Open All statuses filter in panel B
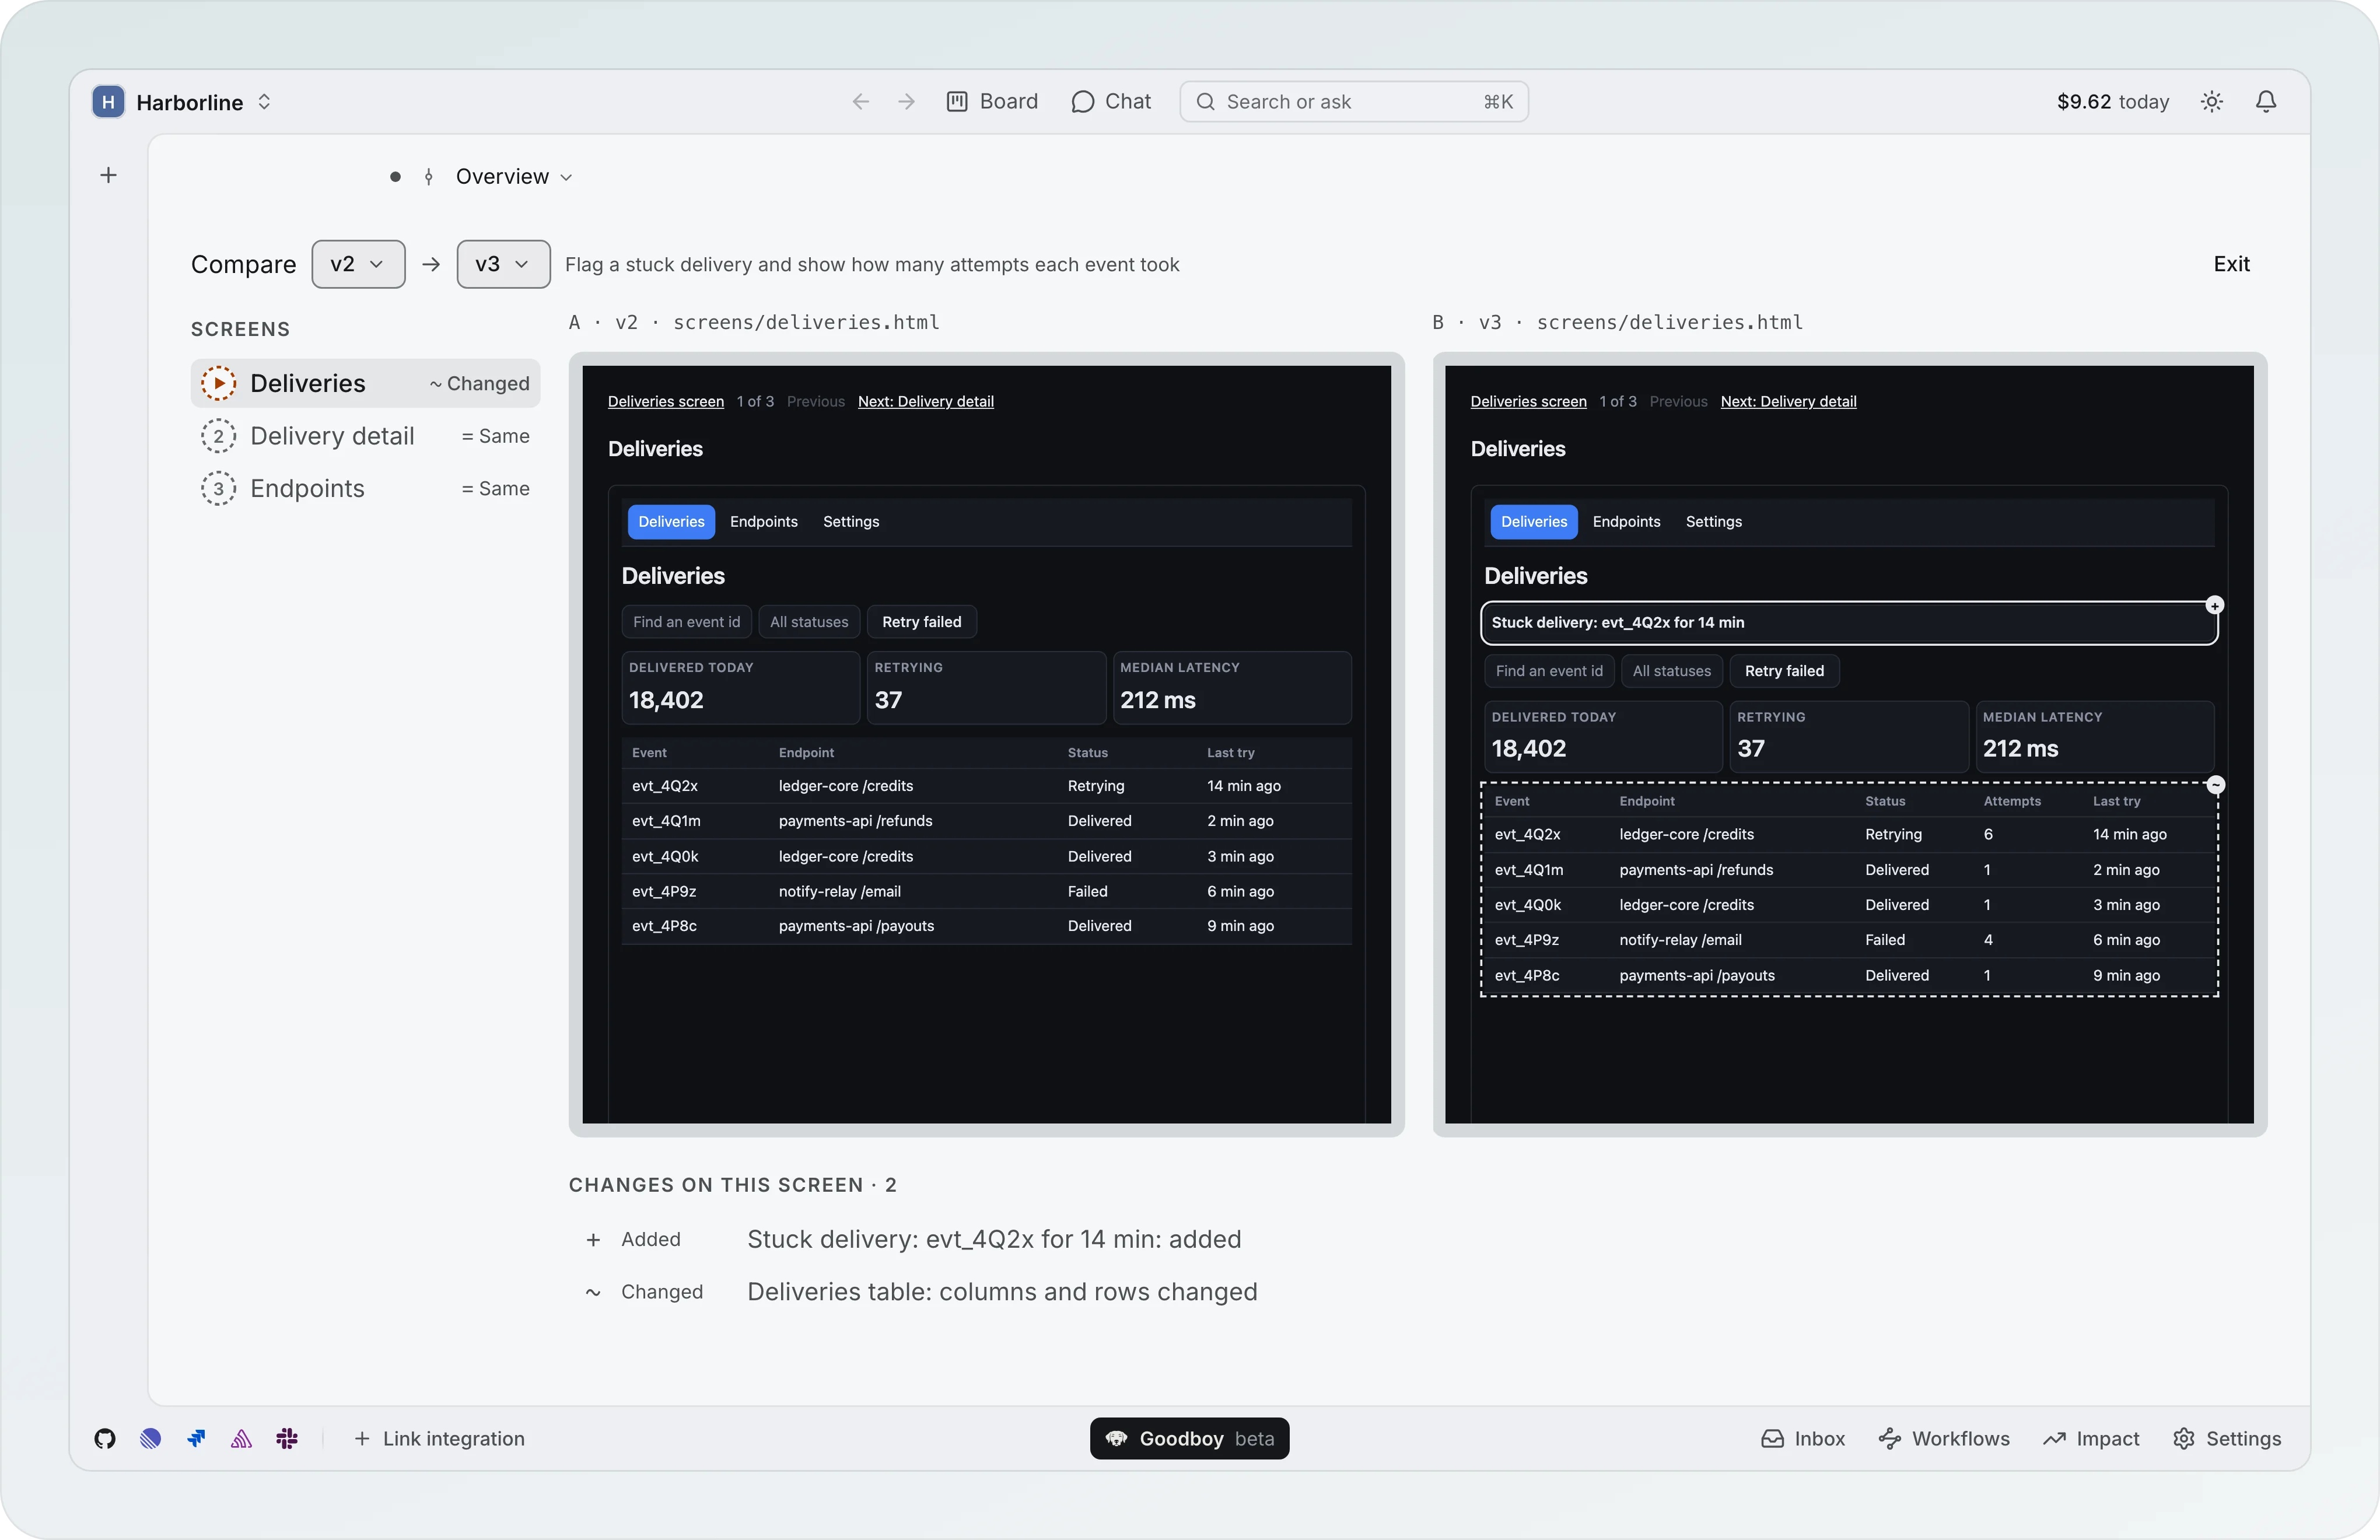The image size is (2380, 1540). point(1671,671)
